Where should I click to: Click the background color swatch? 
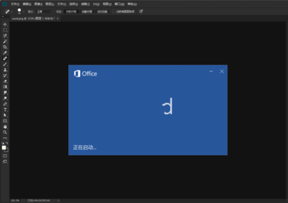(7, 151)
